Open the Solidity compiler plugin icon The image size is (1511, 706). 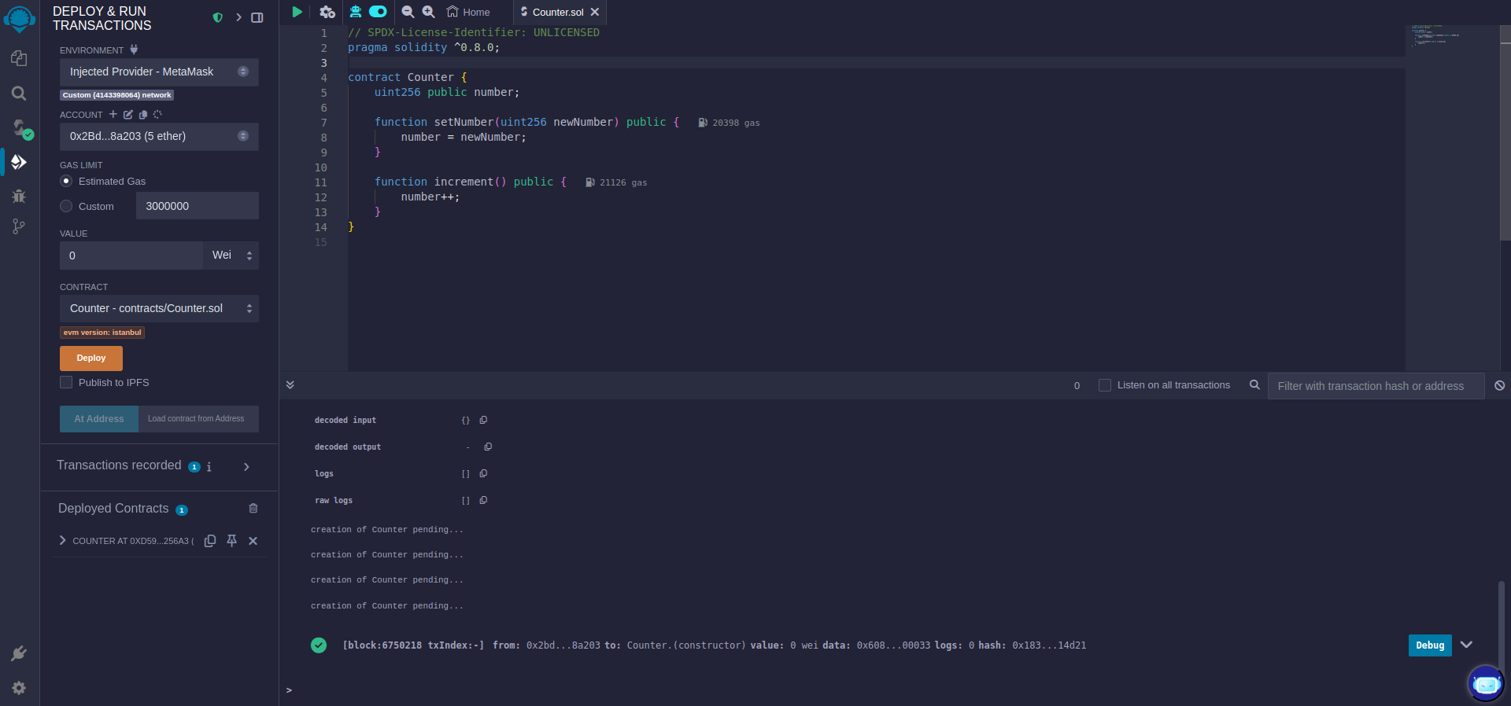click(19, 128)
